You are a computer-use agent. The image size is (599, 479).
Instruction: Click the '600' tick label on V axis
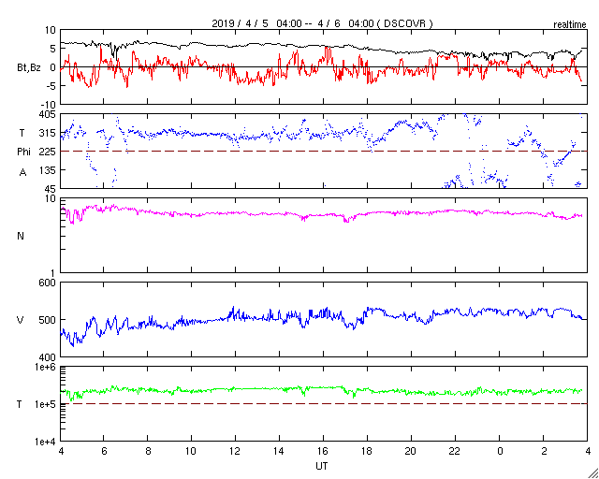tap(49, 283)
